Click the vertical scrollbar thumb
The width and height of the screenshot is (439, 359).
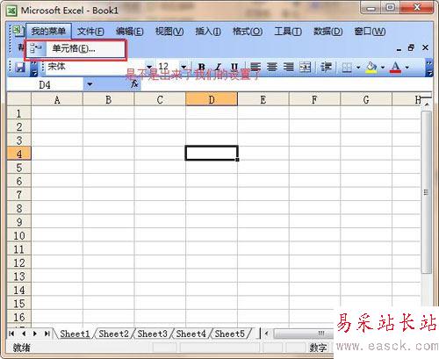pyautogui.click(x=427, y=192)
